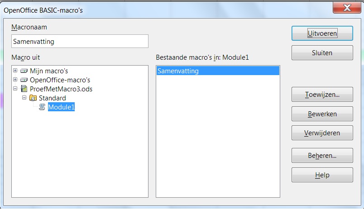Click the Standard library folder icon

click(33, 98)
